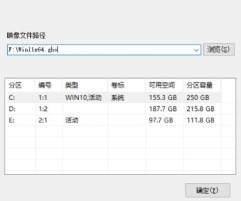Sort by the 分区 column header
The image size is (241, 201).
pos(15,85)
